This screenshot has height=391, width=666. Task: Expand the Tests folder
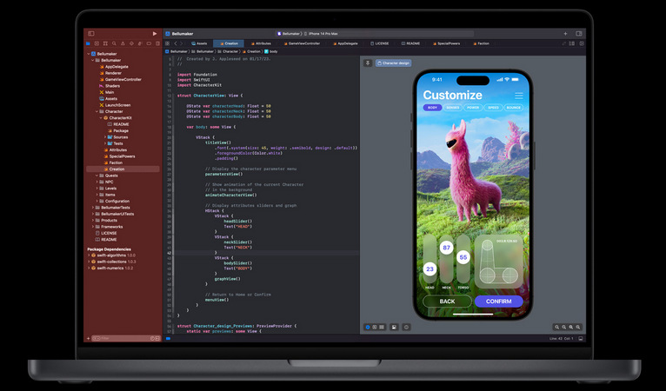tap(105, 143)
